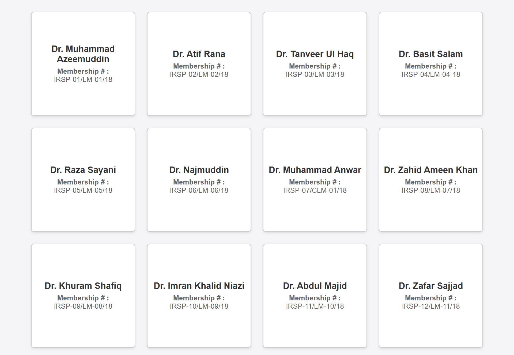Open the Dr. Abdul Majid name
This screenshot has width=514, height=355.
click(315, 286)
